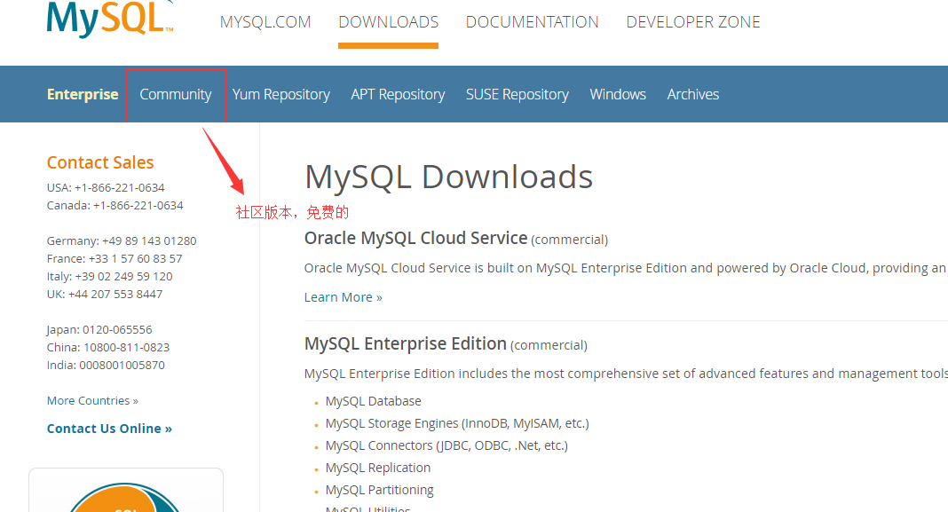The height and width of the screenshot is (512, 948).
Task: Switch to the Enterprise sub-tab
Action: click(83, 94)
